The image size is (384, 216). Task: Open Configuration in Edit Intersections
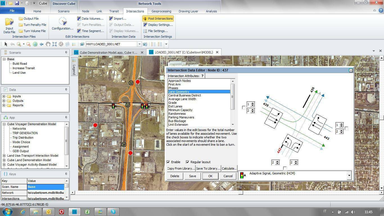click(62, 24)
